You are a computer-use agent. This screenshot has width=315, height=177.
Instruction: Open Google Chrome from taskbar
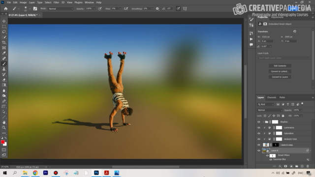(x=35, y=173)
